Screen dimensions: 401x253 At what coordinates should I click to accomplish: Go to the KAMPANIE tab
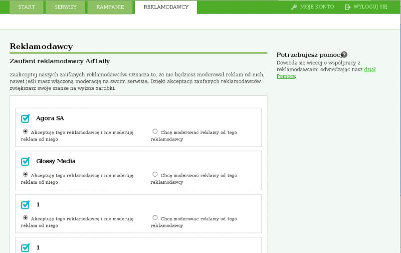point(110,7)
